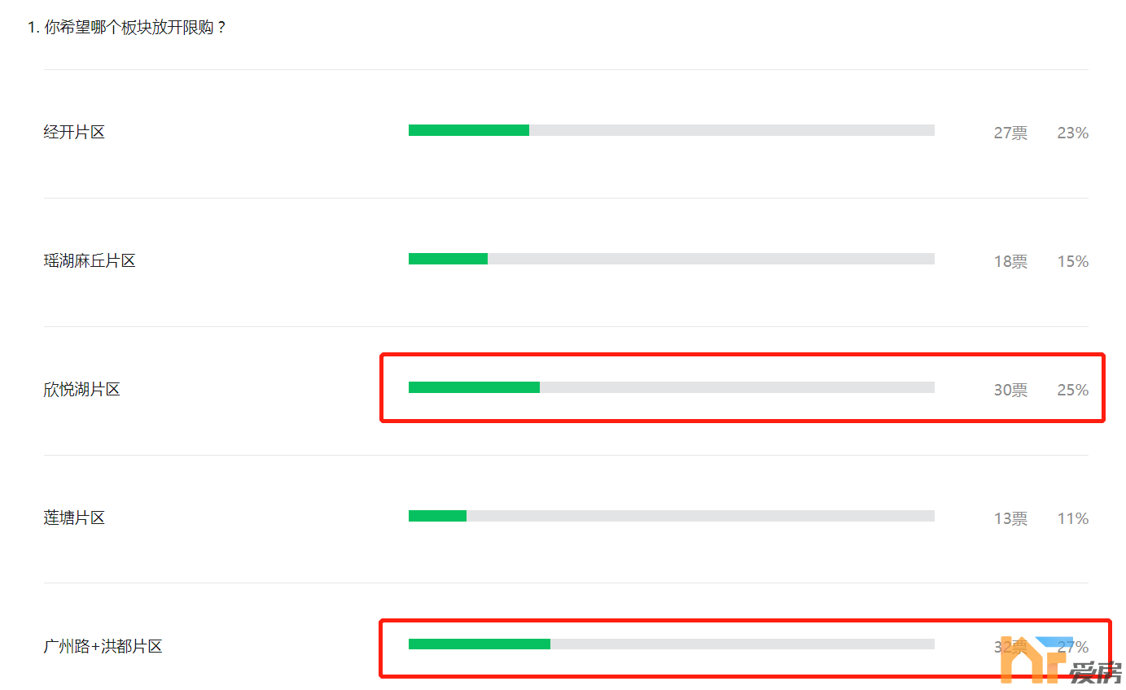Select the 经开片区 option label
The width and height of the screenshot is (1126, 690).
pyautogui.click(x=74, y=132)
